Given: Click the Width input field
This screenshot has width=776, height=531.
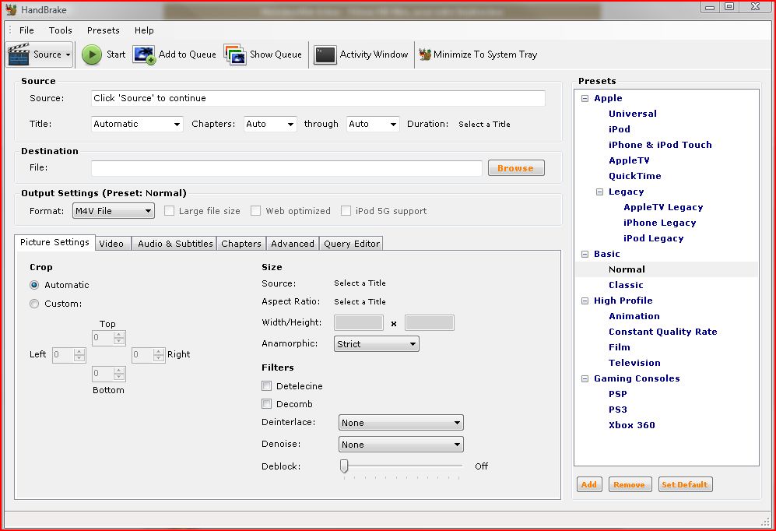Looking at the screenshot, I should click(x=359, y=322).
